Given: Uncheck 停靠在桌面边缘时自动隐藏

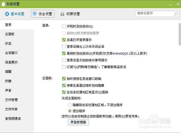Looking at the screenshot, I should point(64,86).
